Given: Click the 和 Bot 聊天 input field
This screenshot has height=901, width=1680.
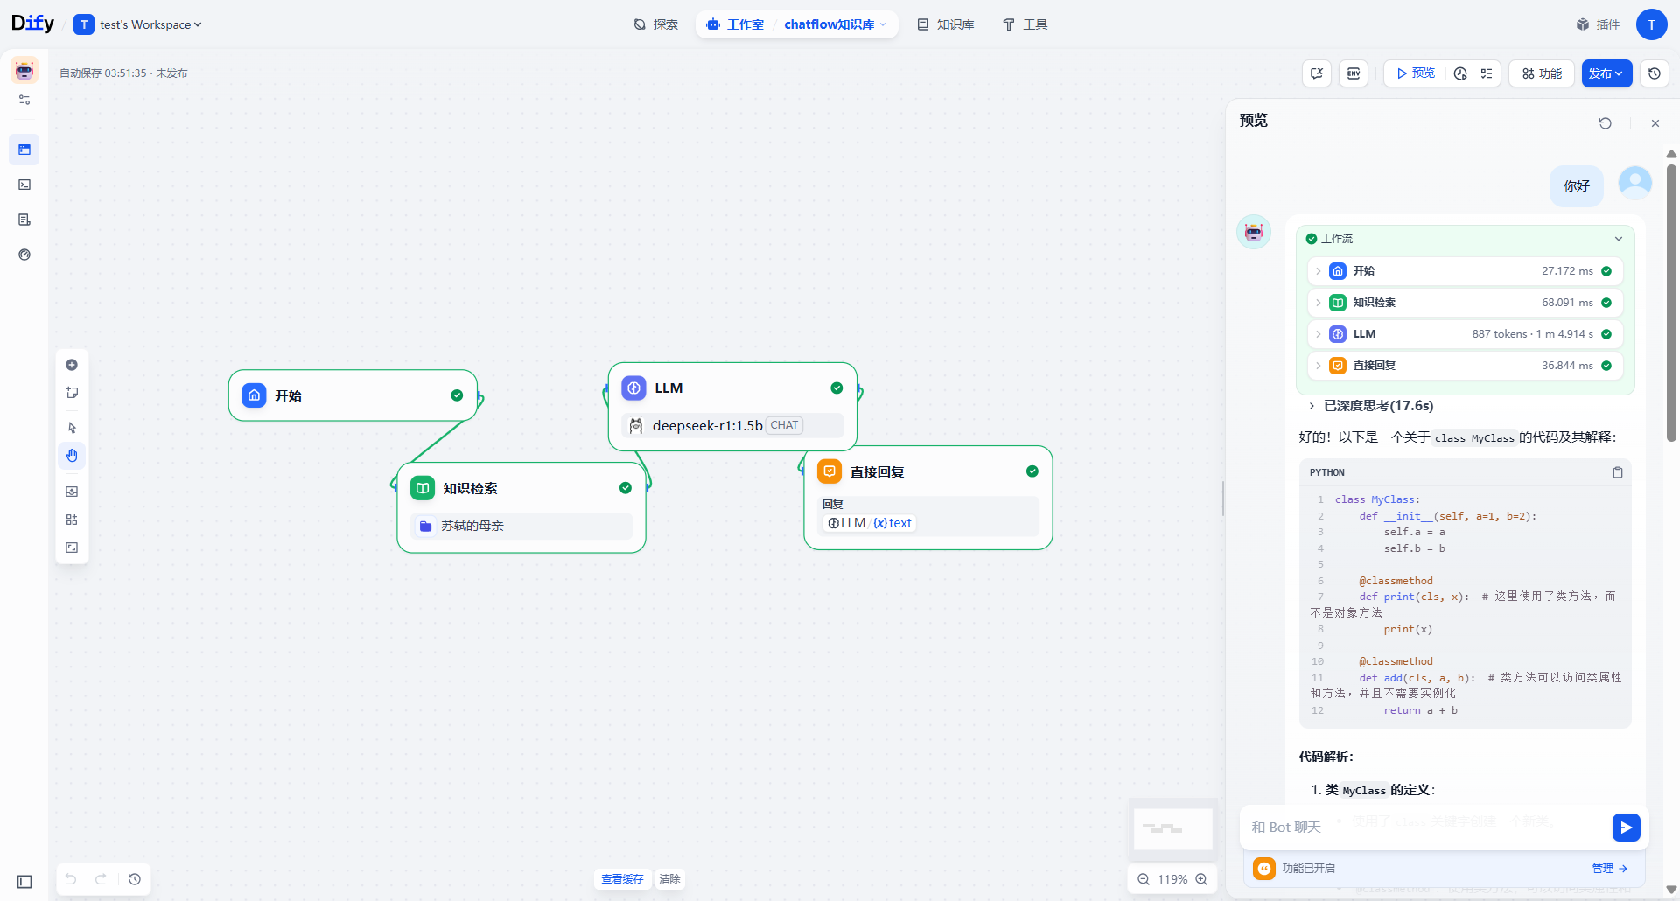Looking at the screenshot, I should pos(1426,828).
